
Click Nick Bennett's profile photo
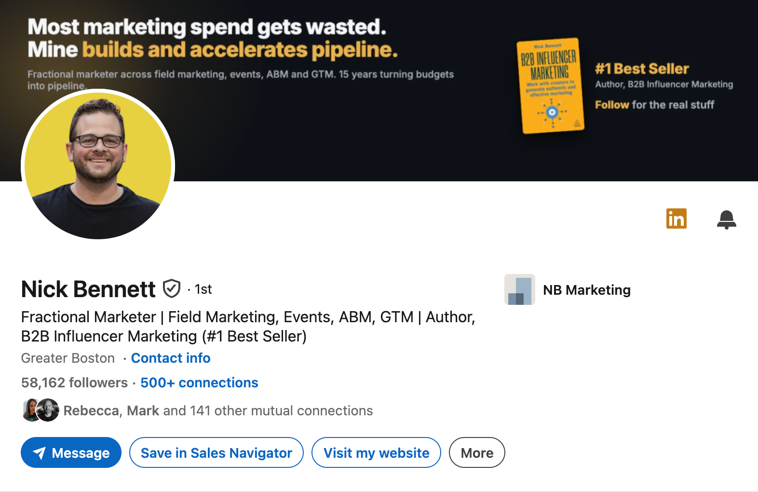tap(98, 164)
